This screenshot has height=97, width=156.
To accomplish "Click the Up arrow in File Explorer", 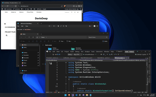I will [x=29, y=37].
